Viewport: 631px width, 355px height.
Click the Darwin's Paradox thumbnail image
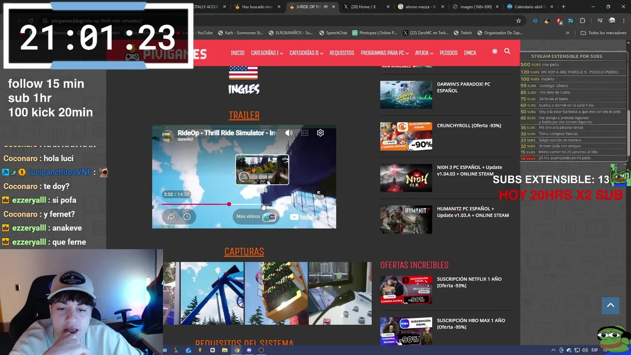click(406, 95)
